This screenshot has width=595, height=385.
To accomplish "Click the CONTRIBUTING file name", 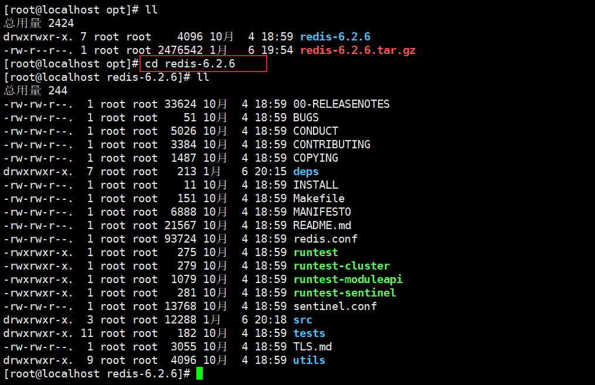I will [332, 145].
